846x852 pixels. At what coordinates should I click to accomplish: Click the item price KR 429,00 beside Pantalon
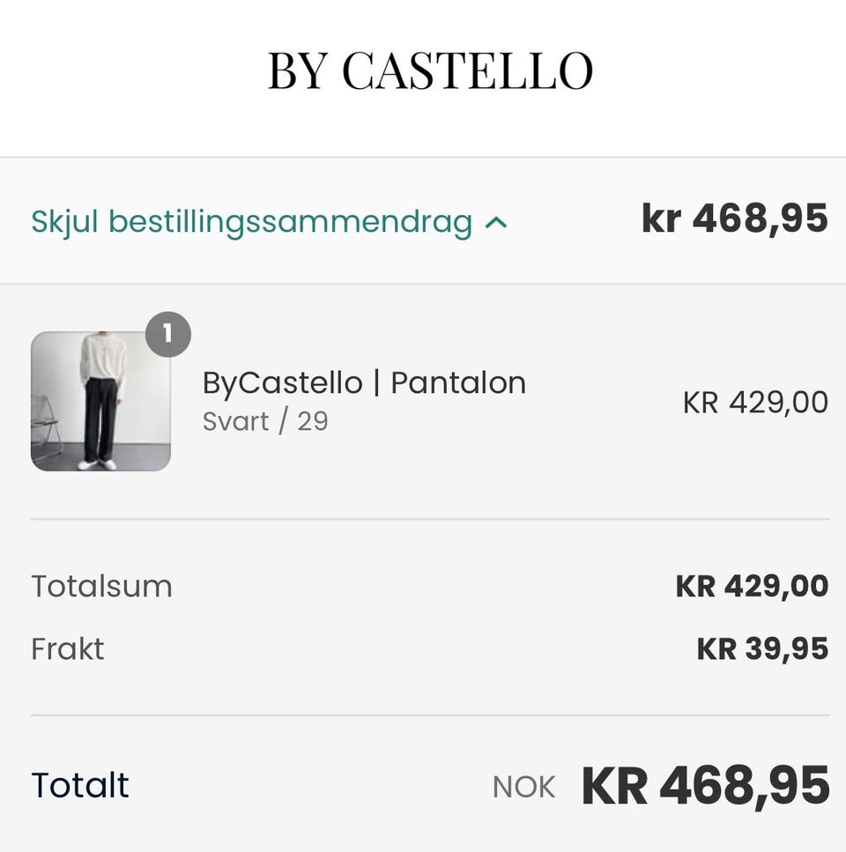755,403
